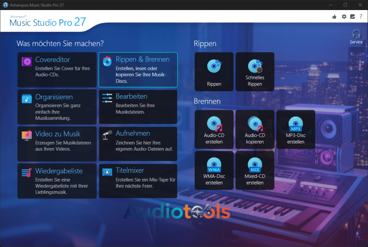
Task: Open the Covereditor tile
Action: [57, 69]
